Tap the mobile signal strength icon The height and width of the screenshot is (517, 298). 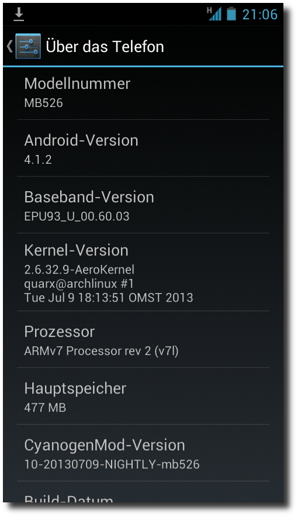[214, 14]
